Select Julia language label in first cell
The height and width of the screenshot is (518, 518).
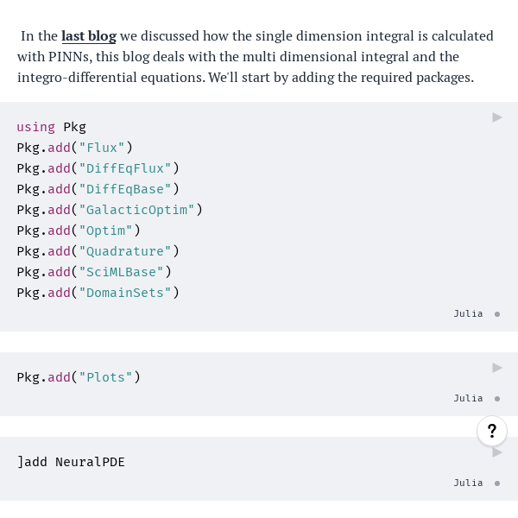coord(468,313)
